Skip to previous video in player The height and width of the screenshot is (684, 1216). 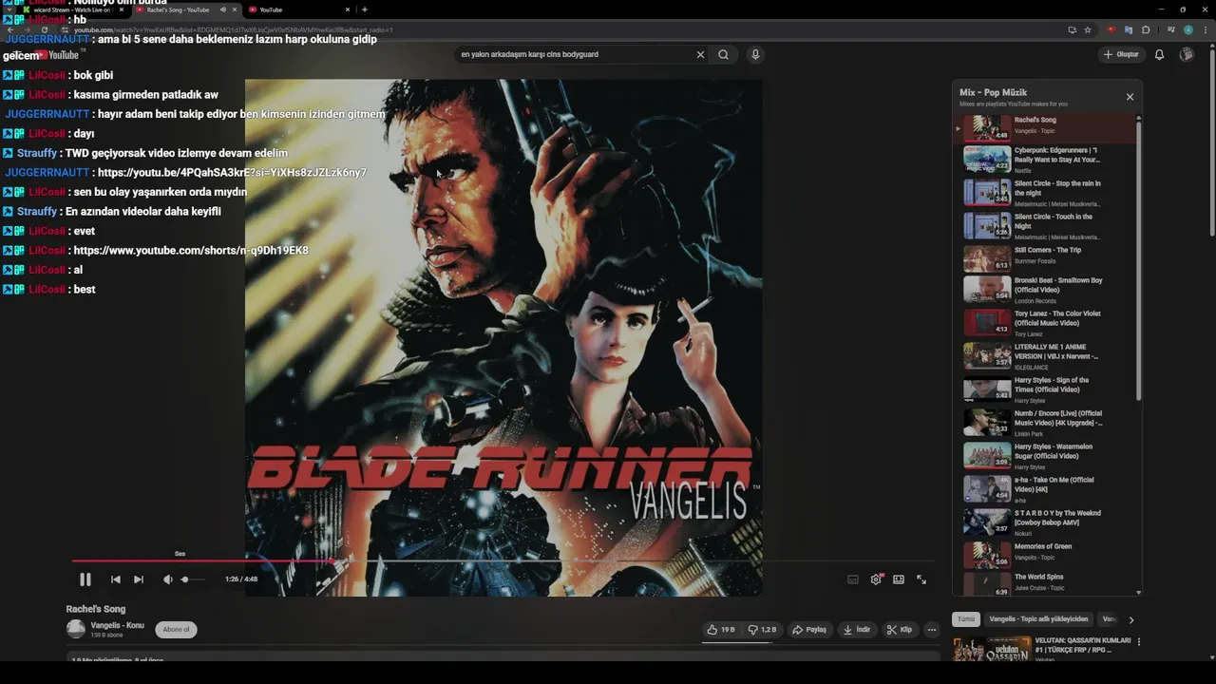(115, 579)
